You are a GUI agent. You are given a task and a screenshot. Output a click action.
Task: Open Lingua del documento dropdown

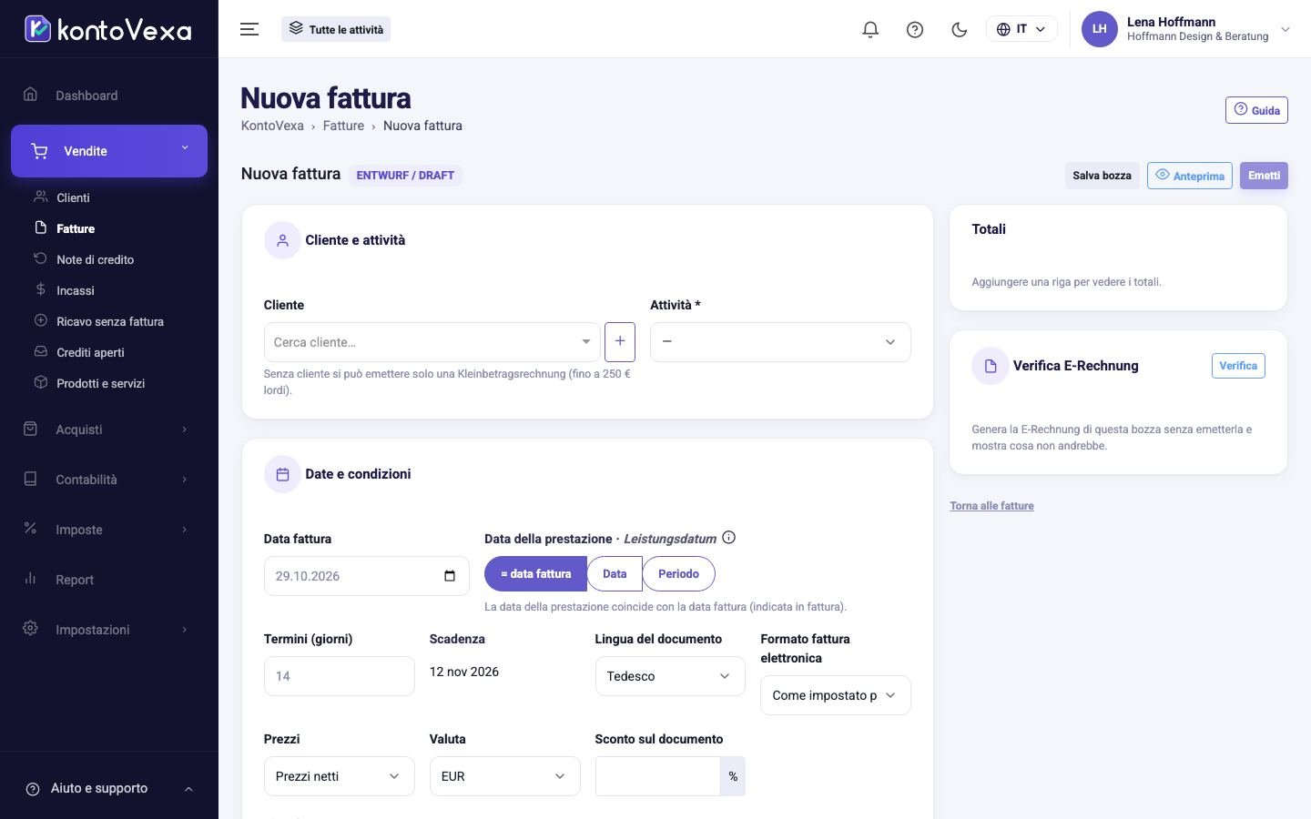670,676
